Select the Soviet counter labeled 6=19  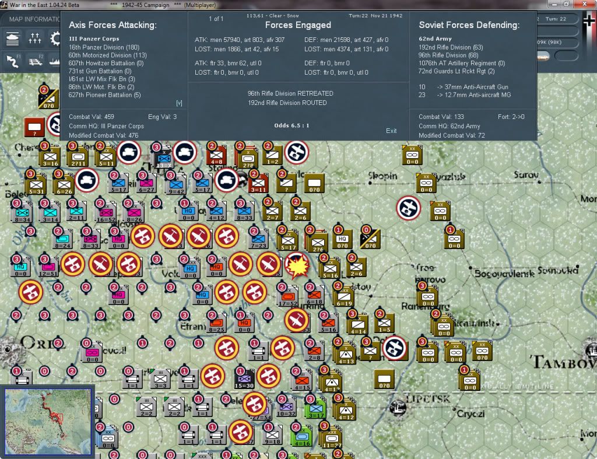pyautogui.click(x=344, y=296)
